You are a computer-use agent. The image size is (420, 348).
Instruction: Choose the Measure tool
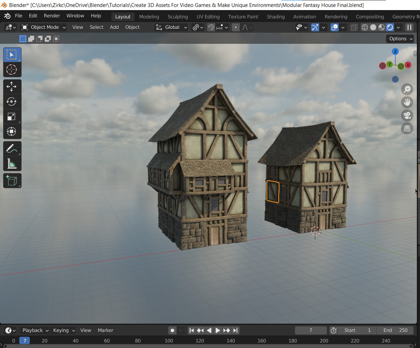coord(12,164)
